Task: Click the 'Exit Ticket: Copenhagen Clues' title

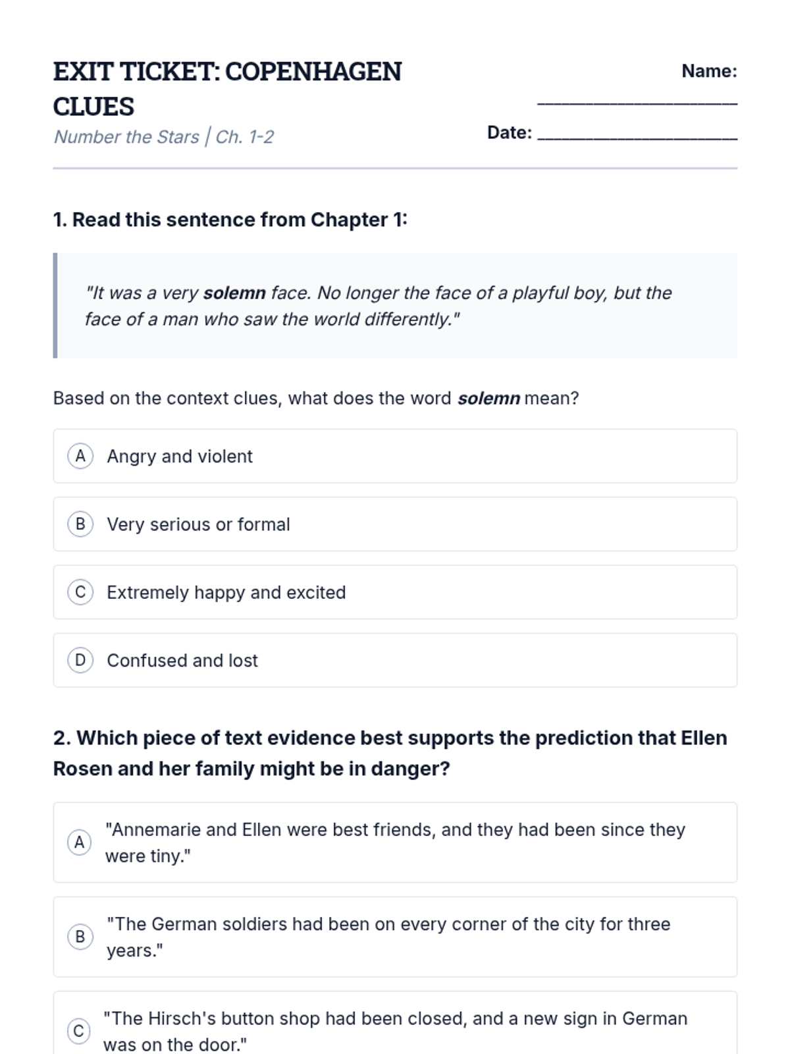Action: (x=227, y=89)
